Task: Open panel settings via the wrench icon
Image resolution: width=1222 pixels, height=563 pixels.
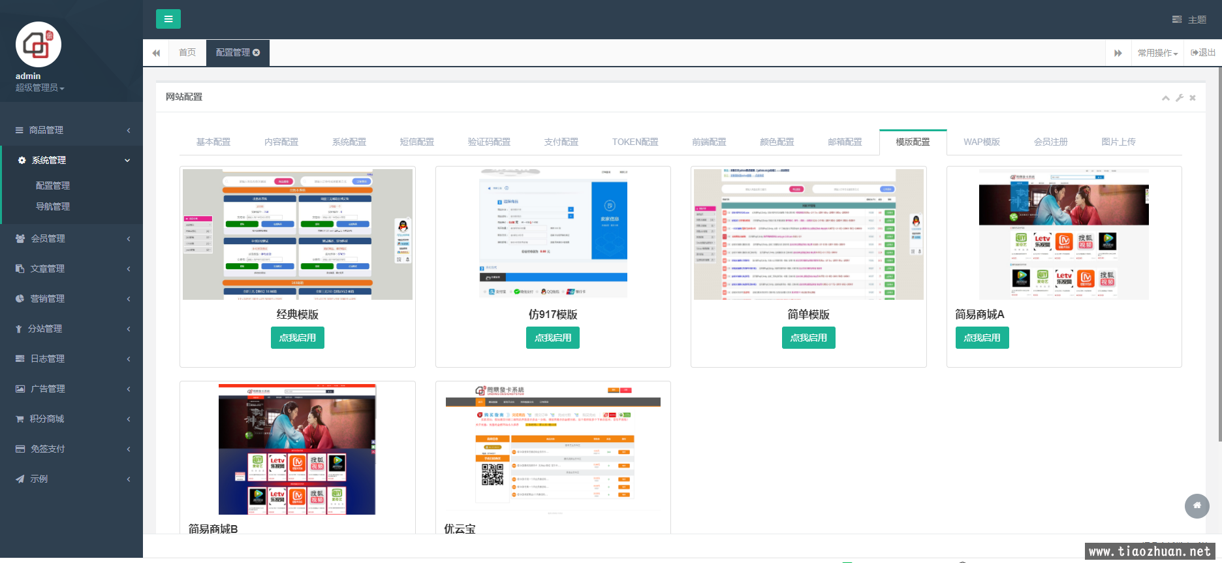Action: 1180,98
